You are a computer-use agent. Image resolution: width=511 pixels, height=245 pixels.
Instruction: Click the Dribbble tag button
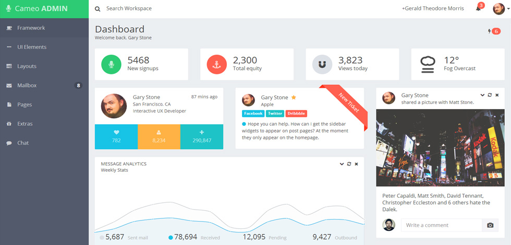coord(296,113)
